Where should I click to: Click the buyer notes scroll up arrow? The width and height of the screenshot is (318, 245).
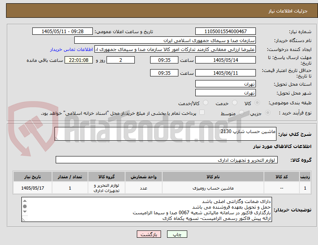pyautogui.click(x=25, y=201)
